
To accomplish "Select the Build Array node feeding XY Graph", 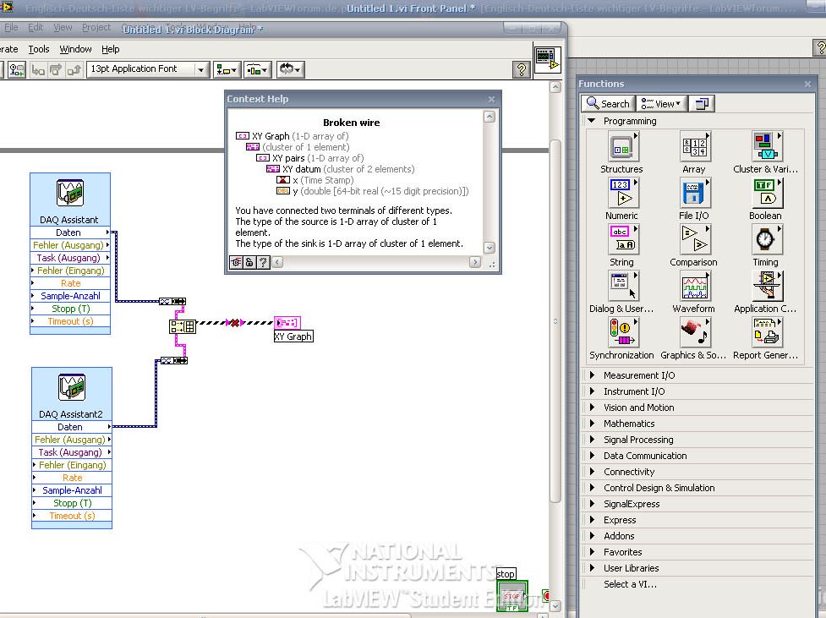I will (183, 326).
